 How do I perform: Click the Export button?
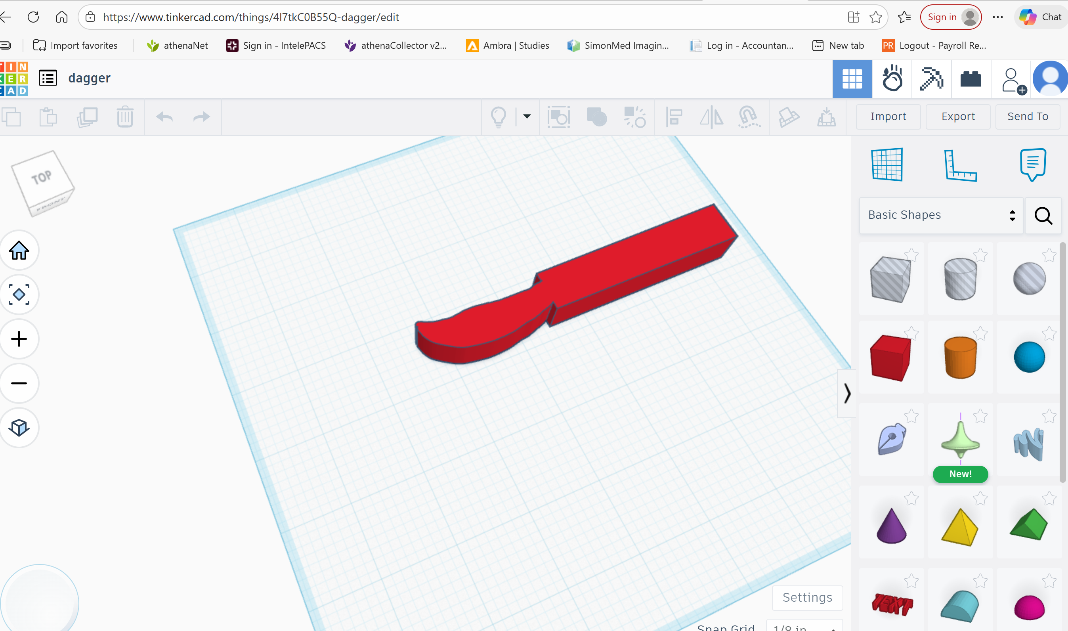pyautogui.click(x=958, y=117)
